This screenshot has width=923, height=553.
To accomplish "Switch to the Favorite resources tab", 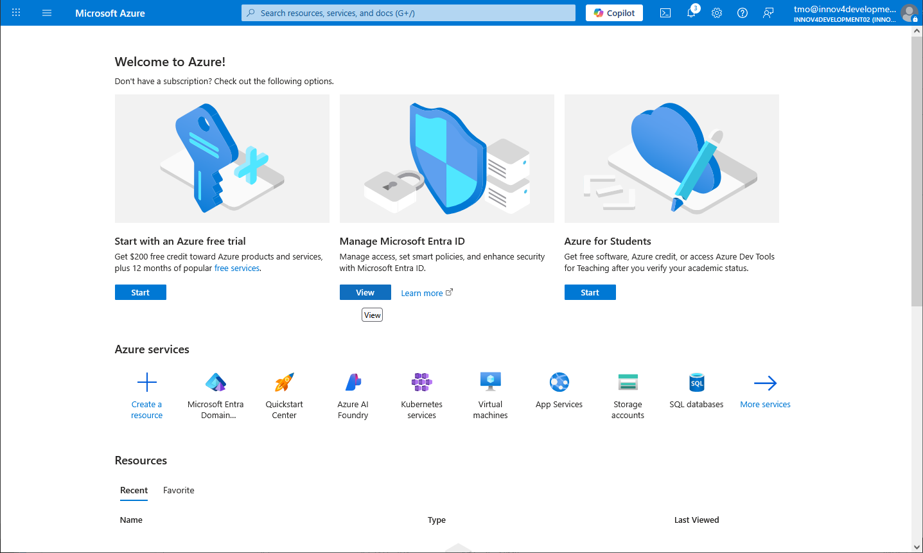I will pos(179,490).
